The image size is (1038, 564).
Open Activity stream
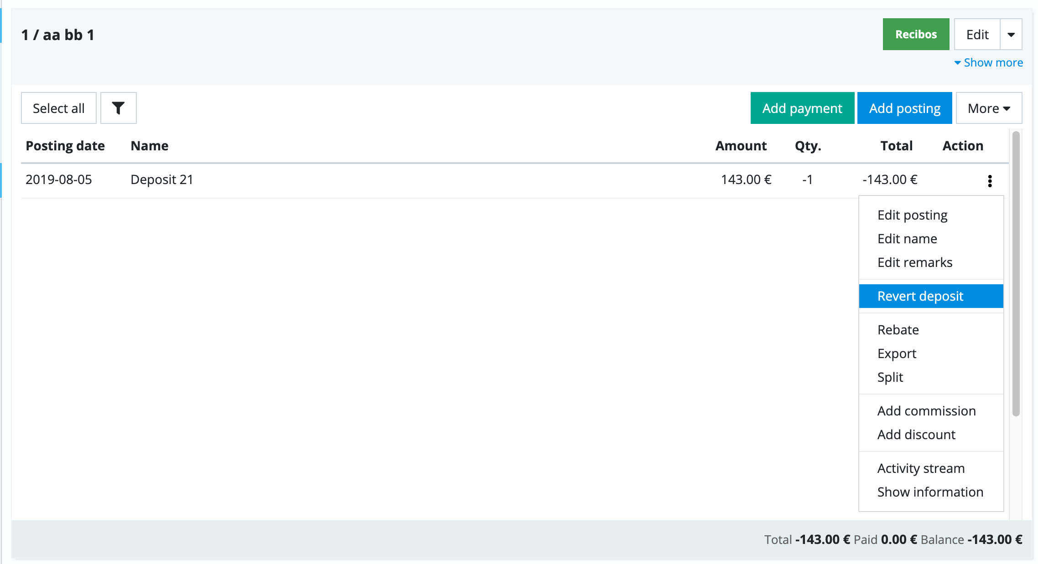pyautogui.click(x=920, y=468)
